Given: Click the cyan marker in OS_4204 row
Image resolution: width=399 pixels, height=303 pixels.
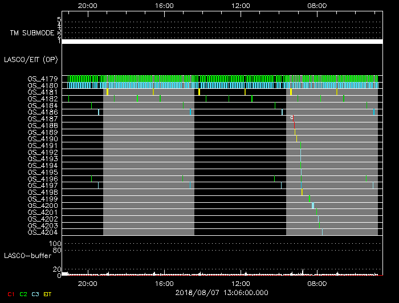Looking at the screenshot, I should point(322,232).
